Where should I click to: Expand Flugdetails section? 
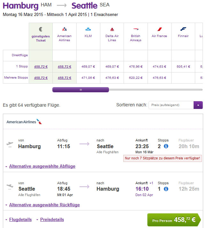coord(20,219)
